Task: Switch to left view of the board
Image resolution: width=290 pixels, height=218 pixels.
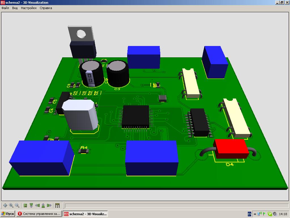Action: [x=37, y=206]
